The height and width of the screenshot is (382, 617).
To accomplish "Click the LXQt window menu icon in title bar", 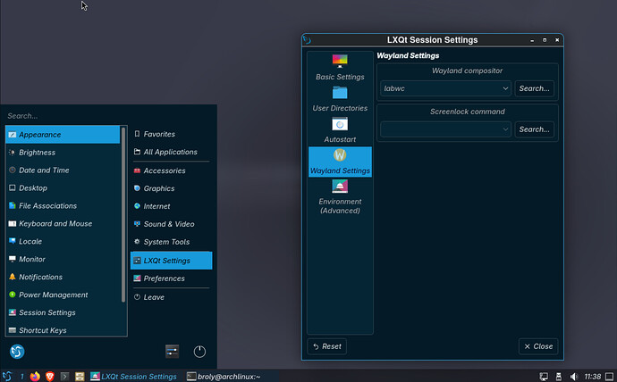I will click(308, 40).
